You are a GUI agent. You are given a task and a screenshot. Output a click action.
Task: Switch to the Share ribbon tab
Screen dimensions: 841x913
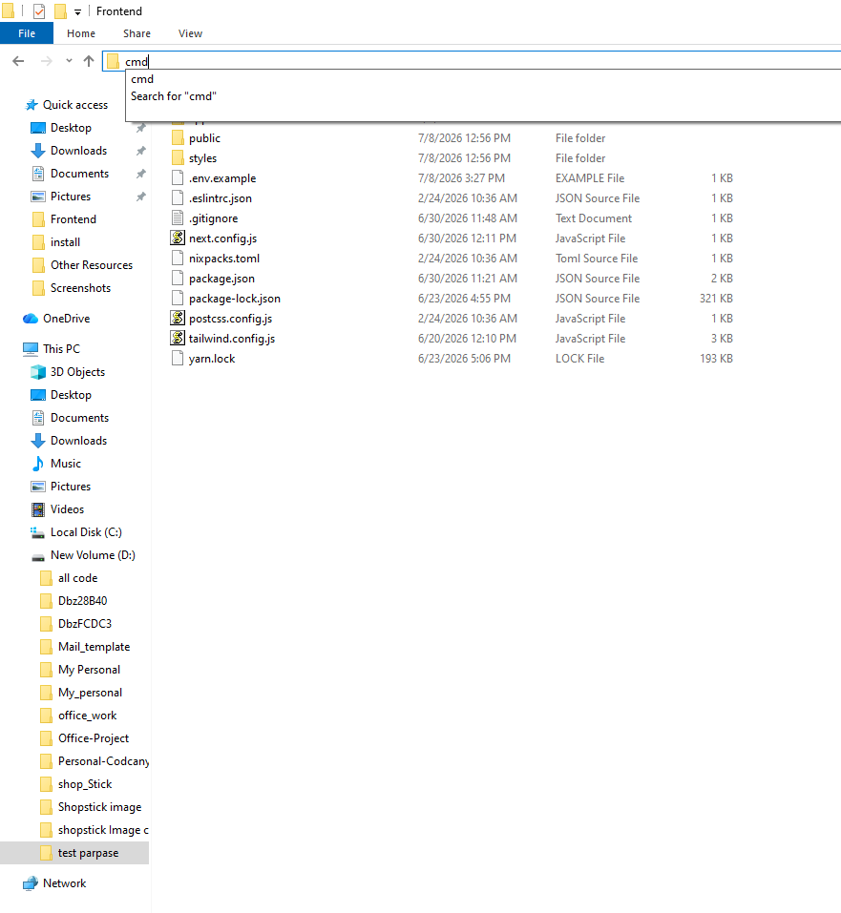point(137,33)
